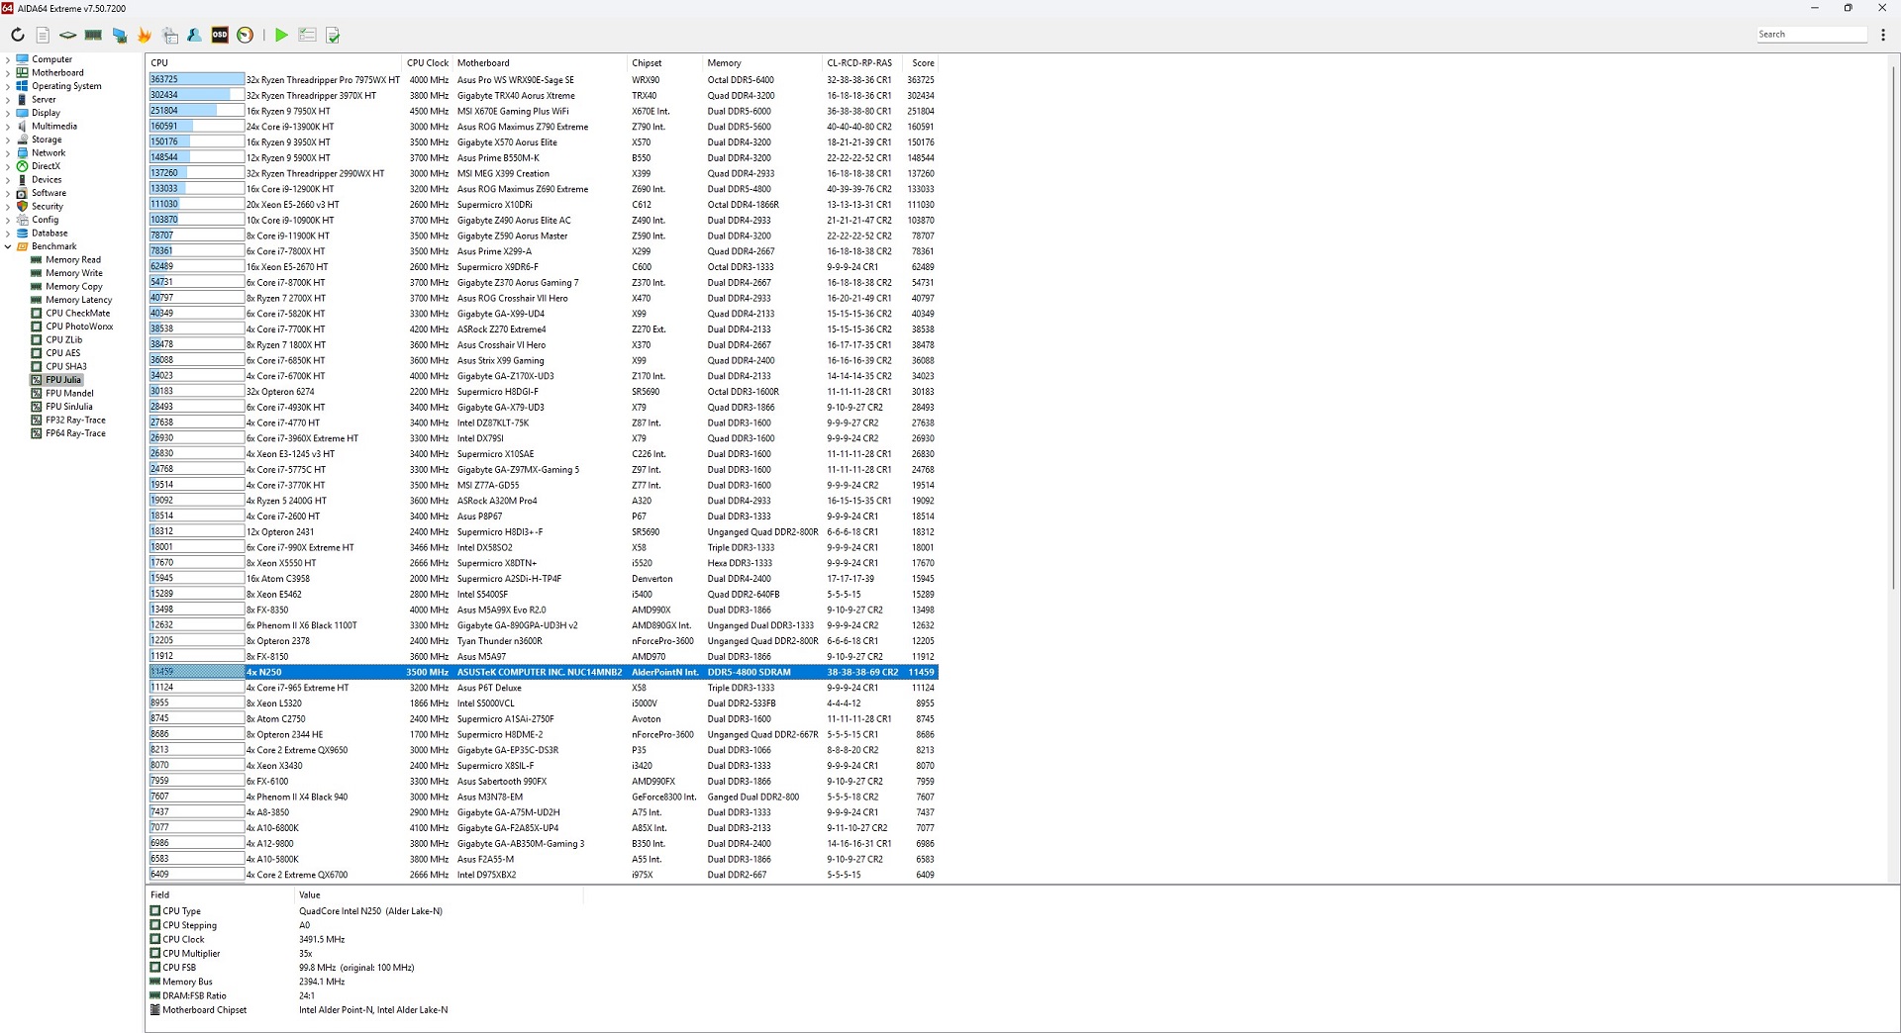Viewport: 1901px width, 1033px height.
Task: Expand the Storage tree node
Action: 8,140
